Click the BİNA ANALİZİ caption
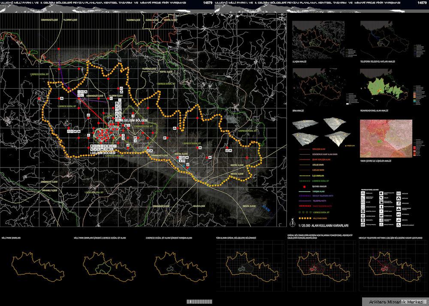The width and height of the screenshot is (429, 306). pos(298,111)
